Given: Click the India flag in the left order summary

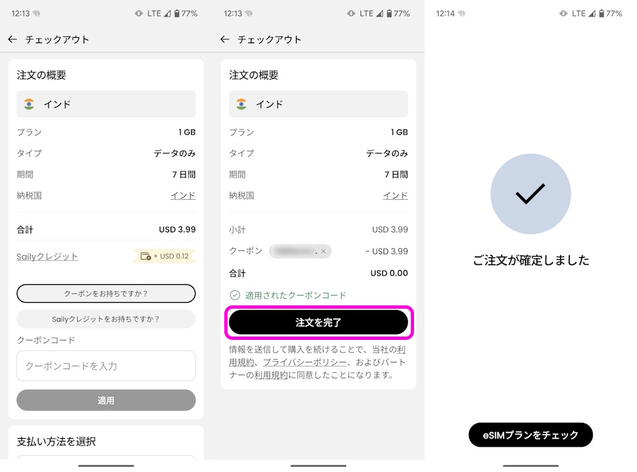Looking at the screenshot, I should (29, 104).
